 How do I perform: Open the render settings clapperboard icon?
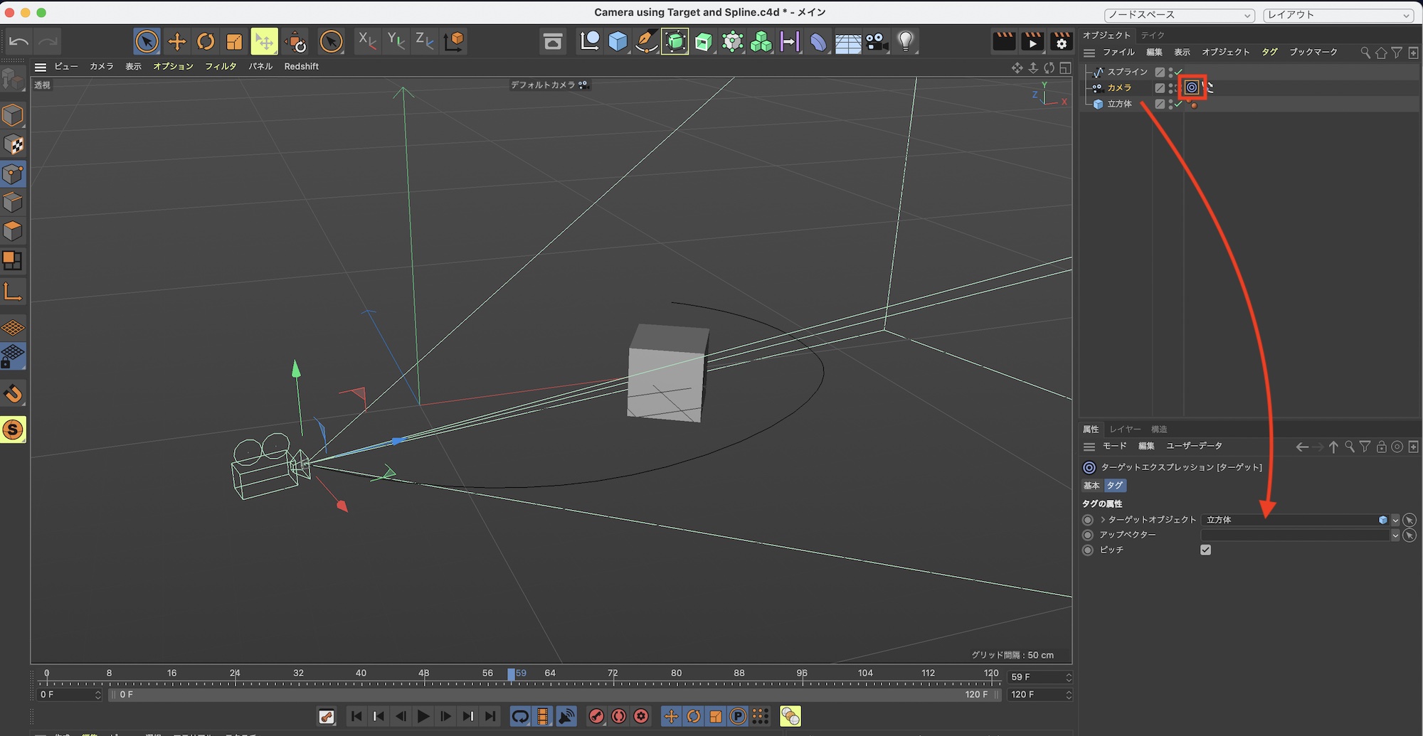(1061, 42)
